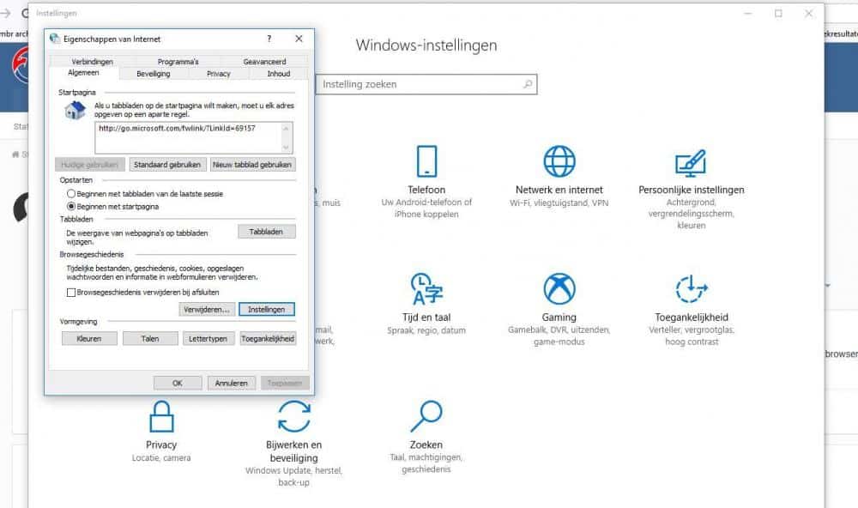Viewport: 858px width, 508px height.
Task: Click 'Locatie, camera' description text
Action: point(161,458)
